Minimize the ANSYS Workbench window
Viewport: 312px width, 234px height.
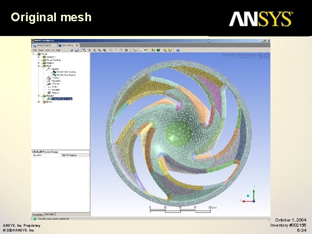(262, 41)
